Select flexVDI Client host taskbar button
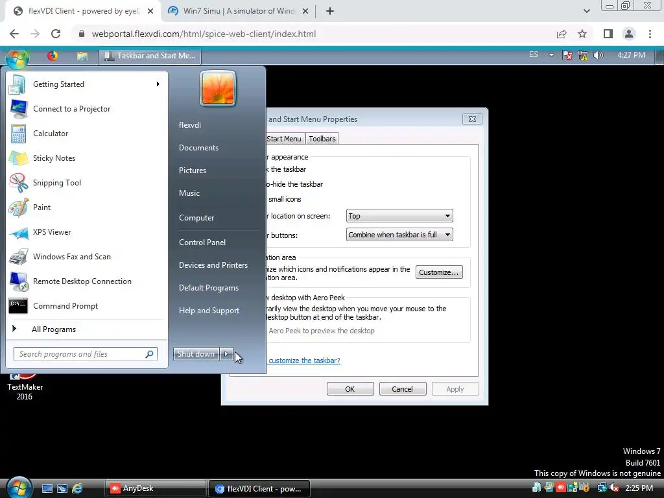This screenshot has width=664, height=498. click(259, 488)
